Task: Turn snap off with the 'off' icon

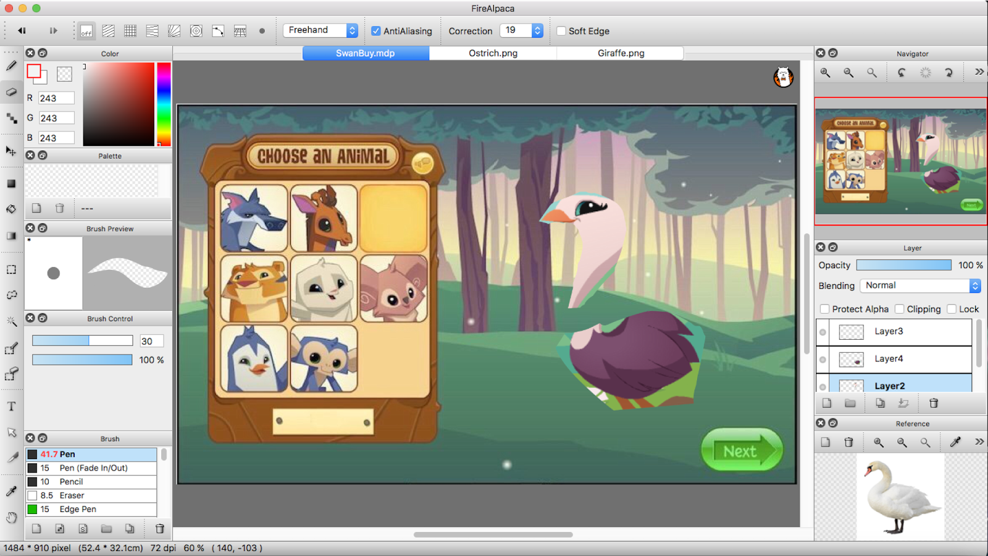Action: pos(86,31)
